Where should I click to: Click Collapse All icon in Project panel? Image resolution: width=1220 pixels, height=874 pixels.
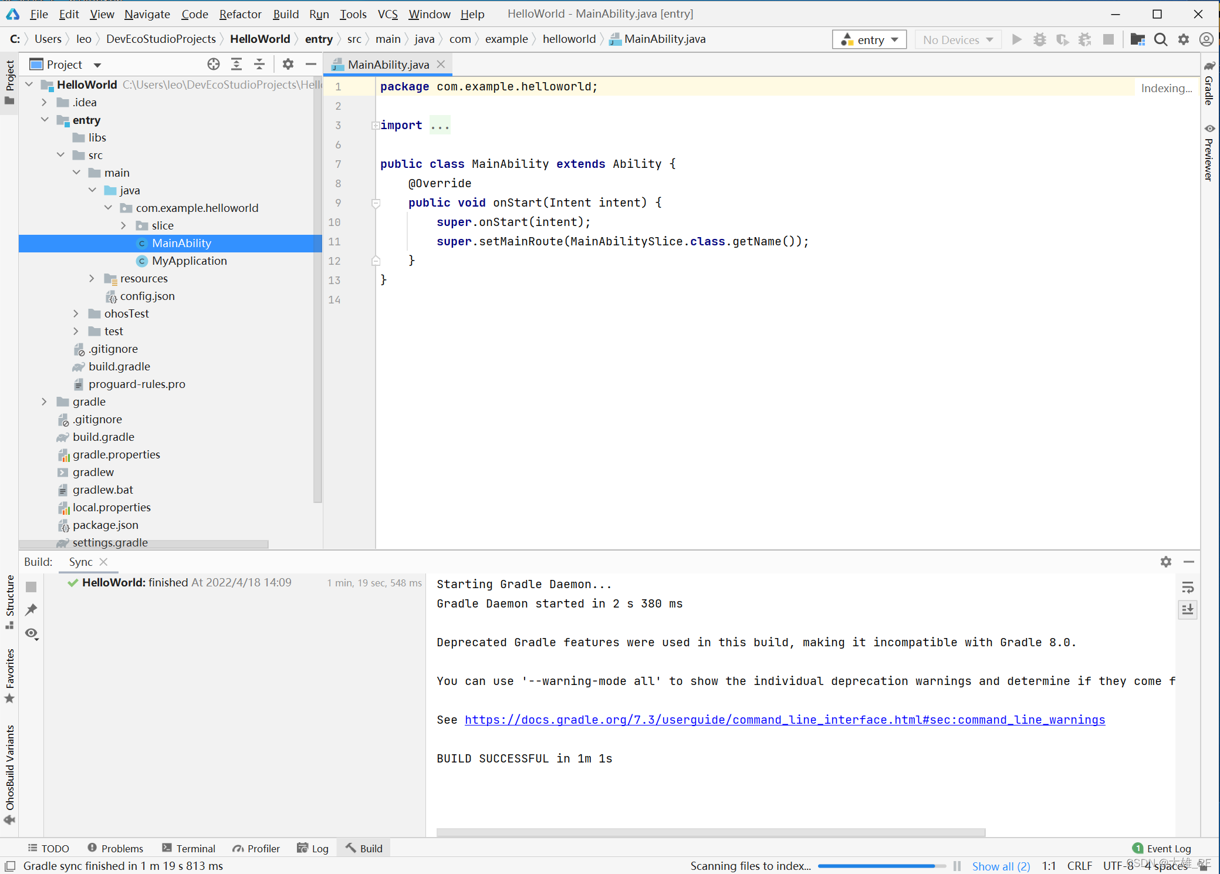click(x=259, y=64)
